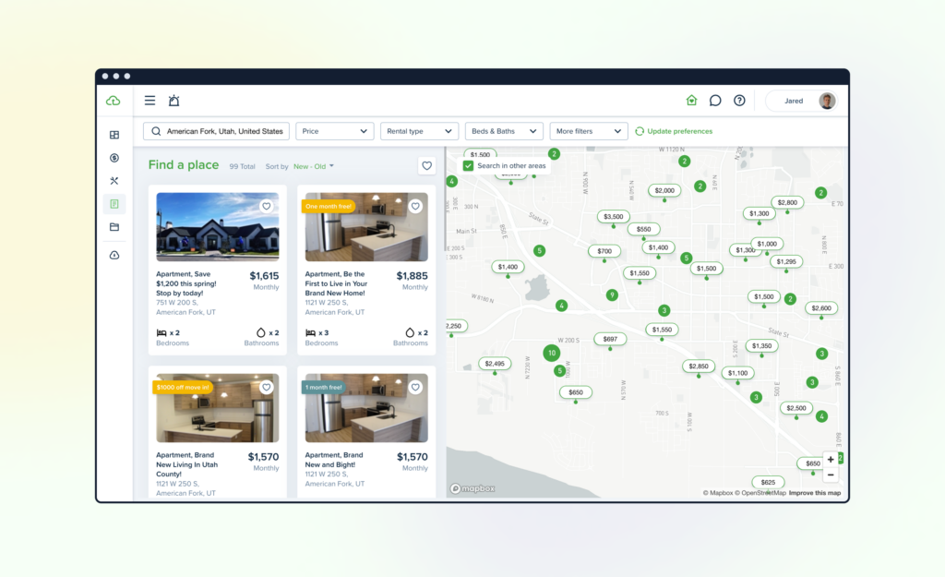The image size is (945, 577).
Task: Click the $1,295 map price marker
Action: point(786,261)
